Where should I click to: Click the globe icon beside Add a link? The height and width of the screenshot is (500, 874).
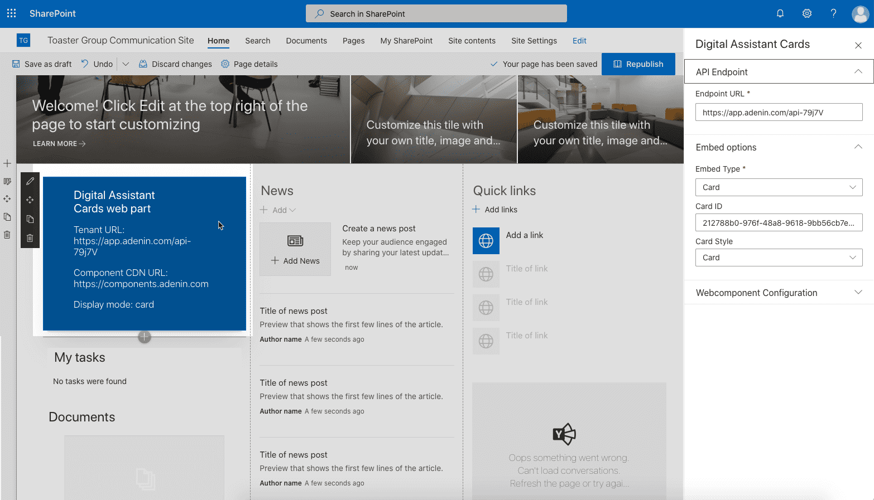tap(486, 241)
